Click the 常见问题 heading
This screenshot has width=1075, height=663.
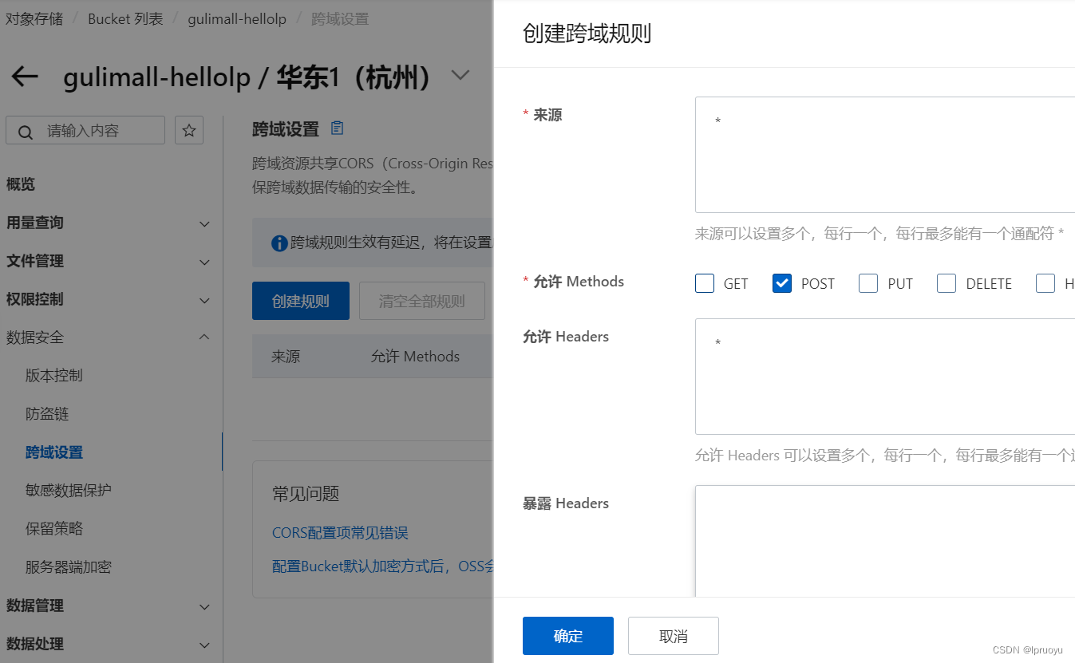pyautogui.click(x=306, y=494)
